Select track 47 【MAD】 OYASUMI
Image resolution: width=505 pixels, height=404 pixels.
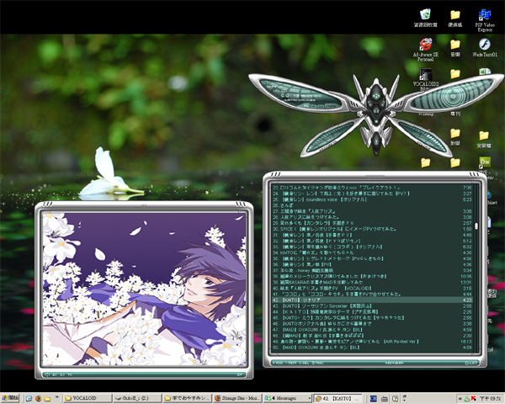point(372,330)
